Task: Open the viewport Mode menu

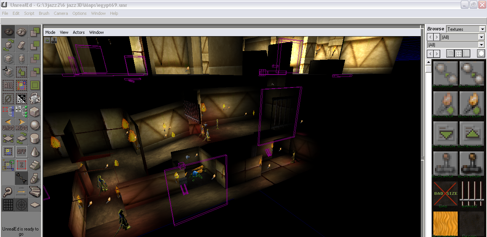Action: pyautogui.click(x=50, y=32)
